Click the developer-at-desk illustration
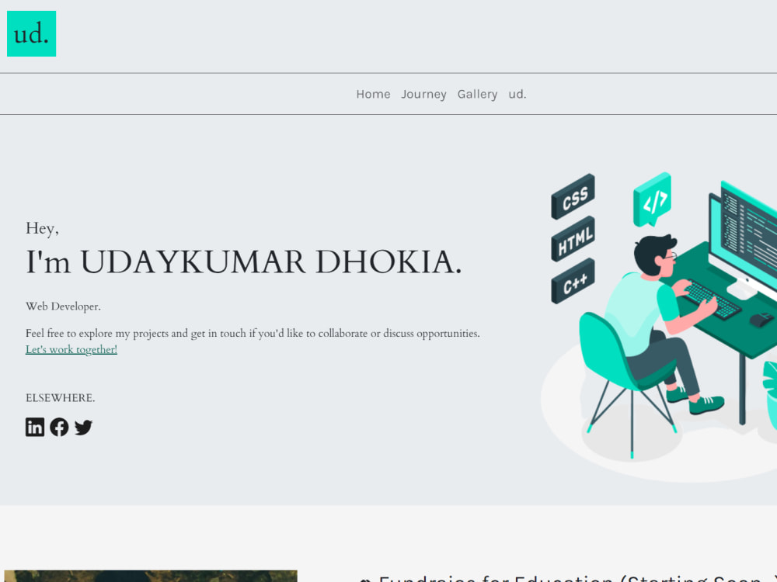777x582 pixels. click(659, 327)
